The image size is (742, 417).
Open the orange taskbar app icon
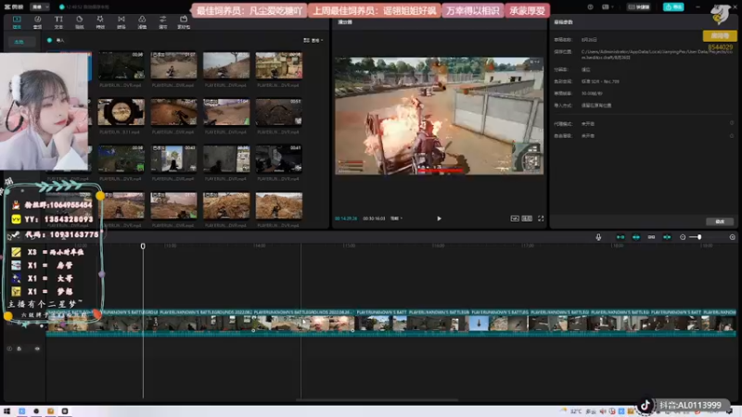point(51,411)
